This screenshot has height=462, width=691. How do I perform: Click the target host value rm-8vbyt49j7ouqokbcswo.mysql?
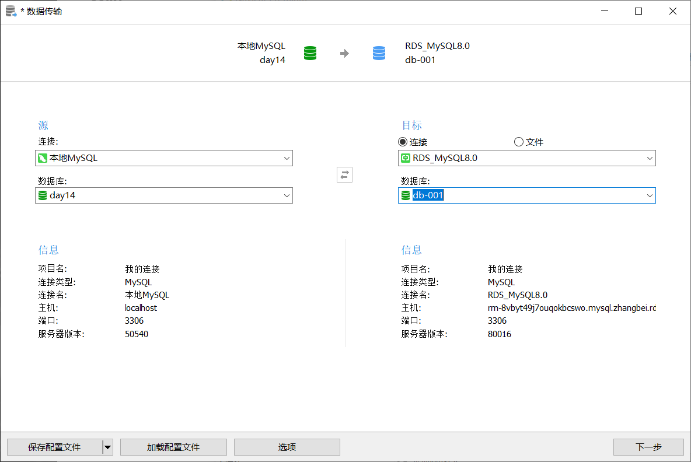571,308
